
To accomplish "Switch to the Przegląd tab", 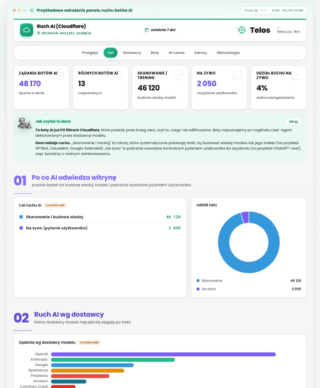I will click(90, 53).
